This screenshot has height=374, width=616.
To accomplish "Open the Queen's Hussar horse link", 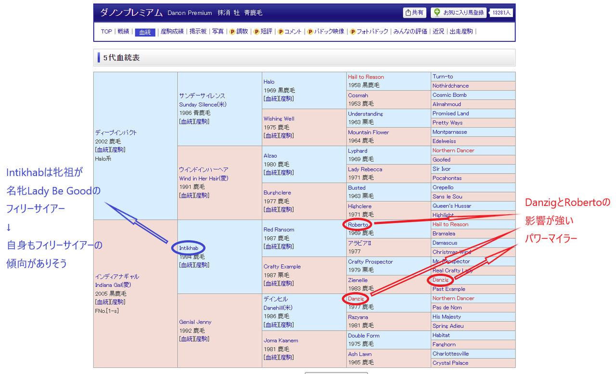I will tap(452, 206).
